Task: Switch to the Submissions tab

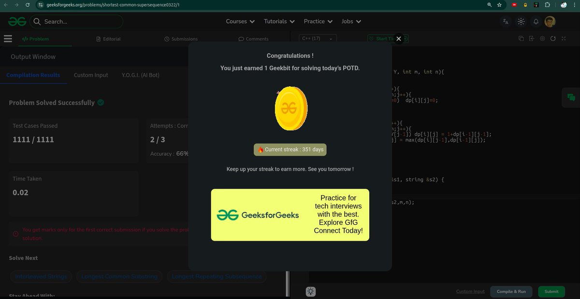Action: (181, 39)
